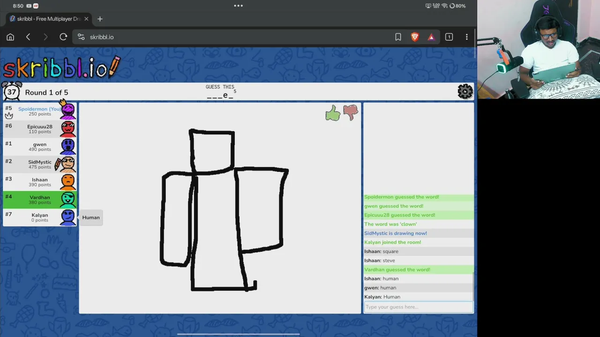Click the gwen player name in list
Screen dimensions: 600x337
point(40,145)
